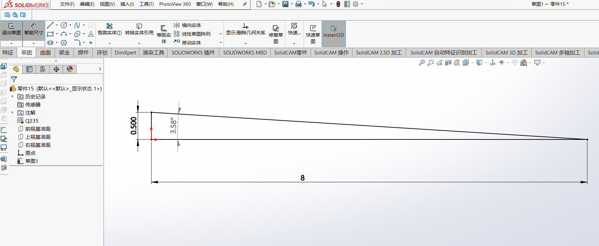Image resolution: width=599 pixels, height=246 pixels.
Task: Select the 智能尺寸 smart dimension tool
Action: click(34, 30)
